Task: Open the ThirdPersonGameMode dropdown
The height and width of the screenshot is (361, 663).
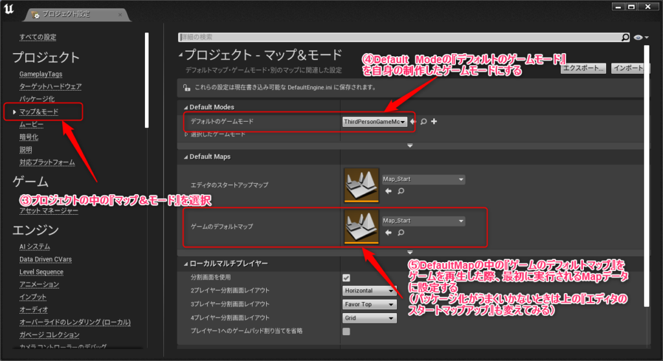Action: pos(375,122)
